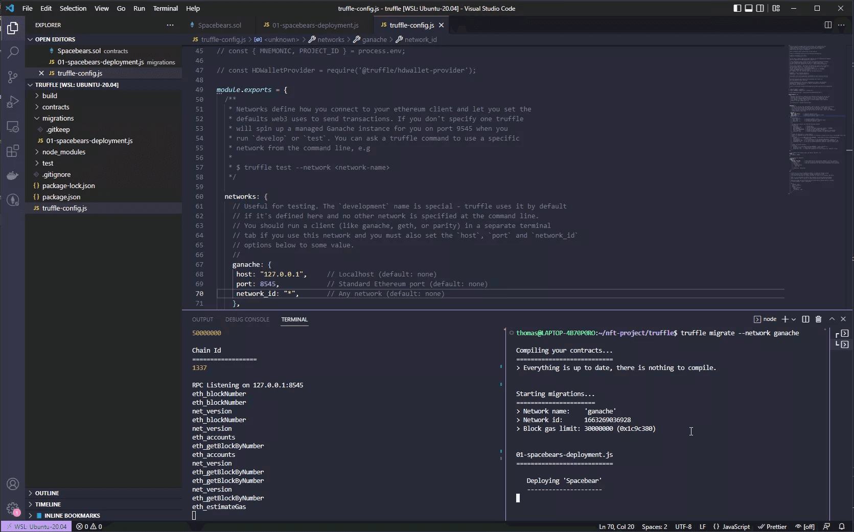Open the Manage gear icon
This screenshot has height=532, width=854.
point(13,508)
